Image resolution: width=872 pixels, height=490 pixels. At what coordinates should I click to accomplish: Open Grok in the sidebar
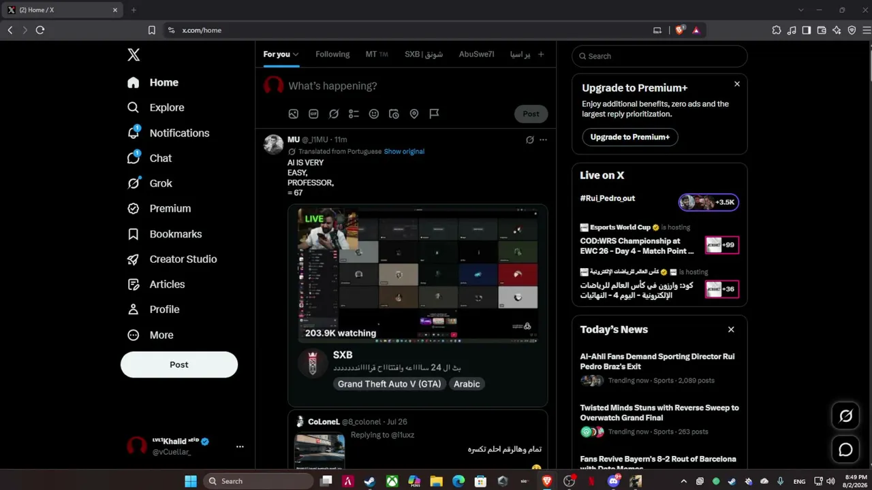point(149,183)
